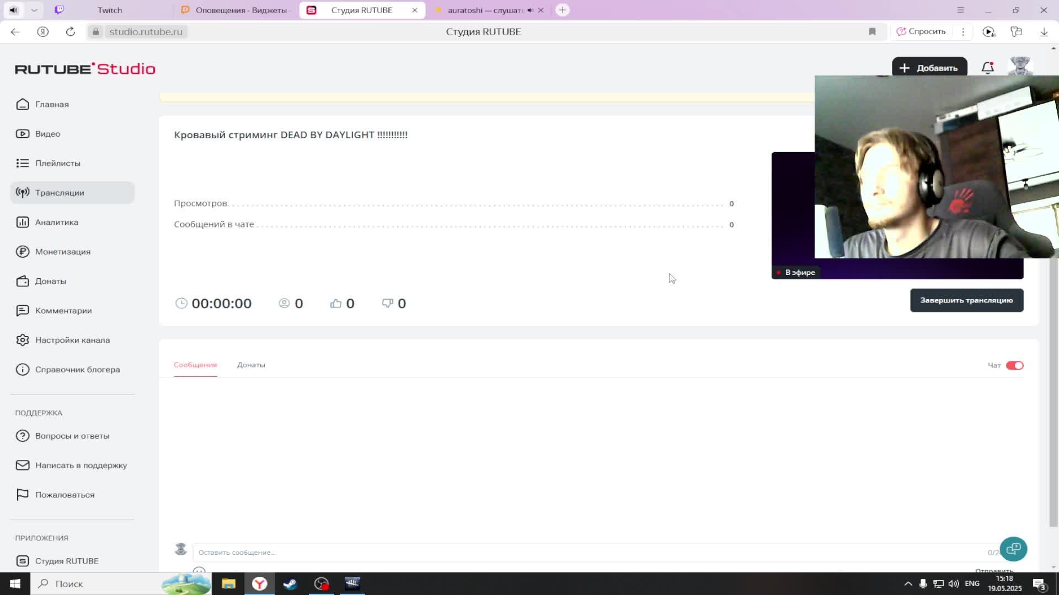Click the likes thumbs-up counter icon
The image size is (1059, 595).
[335, 304]
